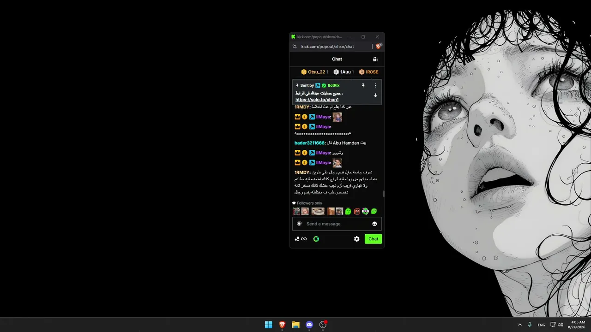Insert the baby face photo emote

(305, 211)
